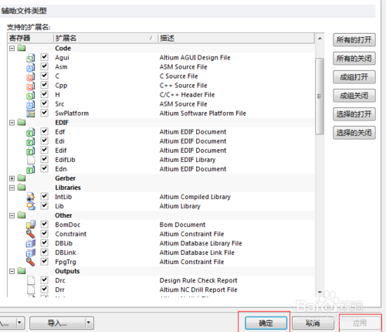Viewport: 386px width, 332px height.
Task: Collapse the Libraries group
Action: point(12,188)
